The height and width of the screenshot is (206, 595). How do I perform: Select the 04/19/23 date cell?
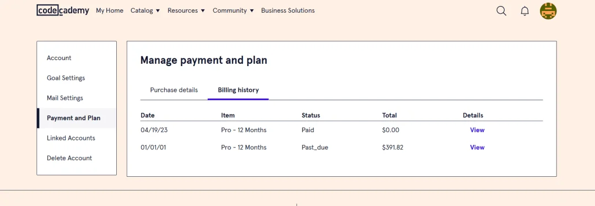[x=154, y=130]
